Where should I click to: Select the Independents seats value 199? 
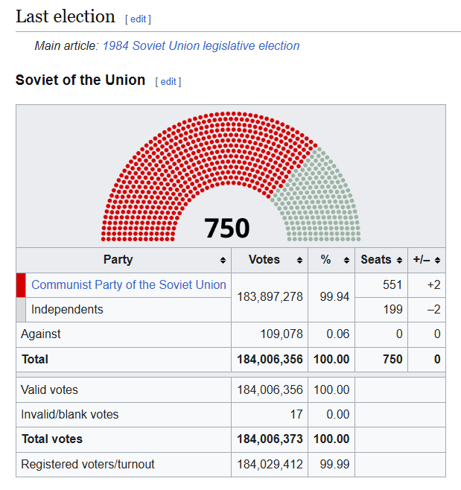(x=392, y=309)
